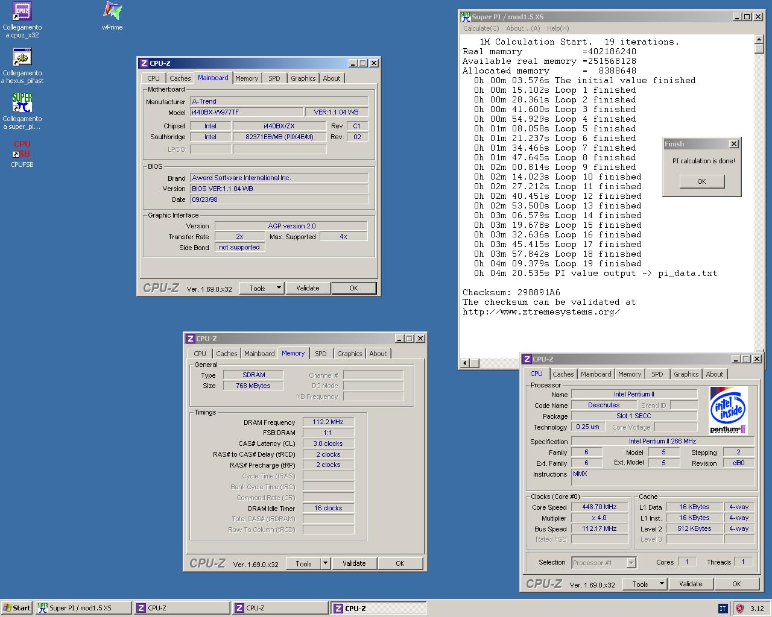Click Tools button in Mainboard CPU-Z window
Image resolution: width=772 pixels, height=617 pixels.
[x=257, y=288]
